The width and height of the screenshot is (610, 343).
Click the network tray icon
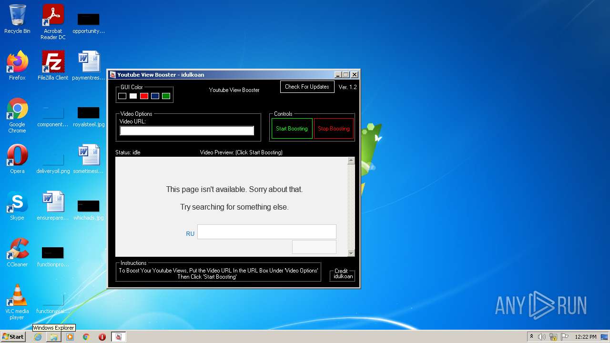coord(553,337)
